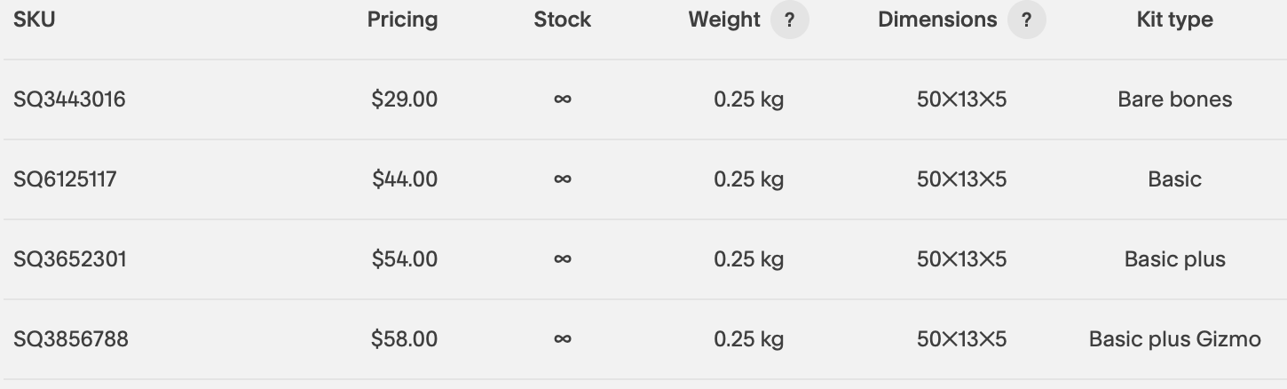The width and height of the screenshot is (1287, 389).
Task: Select the Basic plus kit type cell
Action: click(1174, 259)
